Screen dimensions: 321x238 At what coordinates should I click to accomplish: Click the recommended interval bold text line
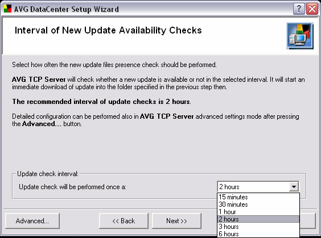click(x=101, y=102)
